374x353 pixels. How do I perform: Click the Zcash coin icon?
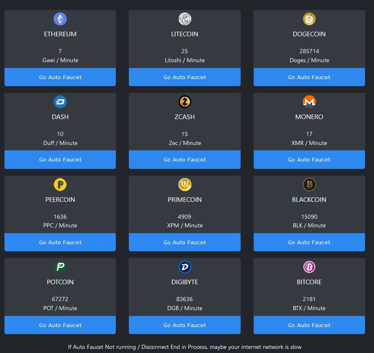185,102
